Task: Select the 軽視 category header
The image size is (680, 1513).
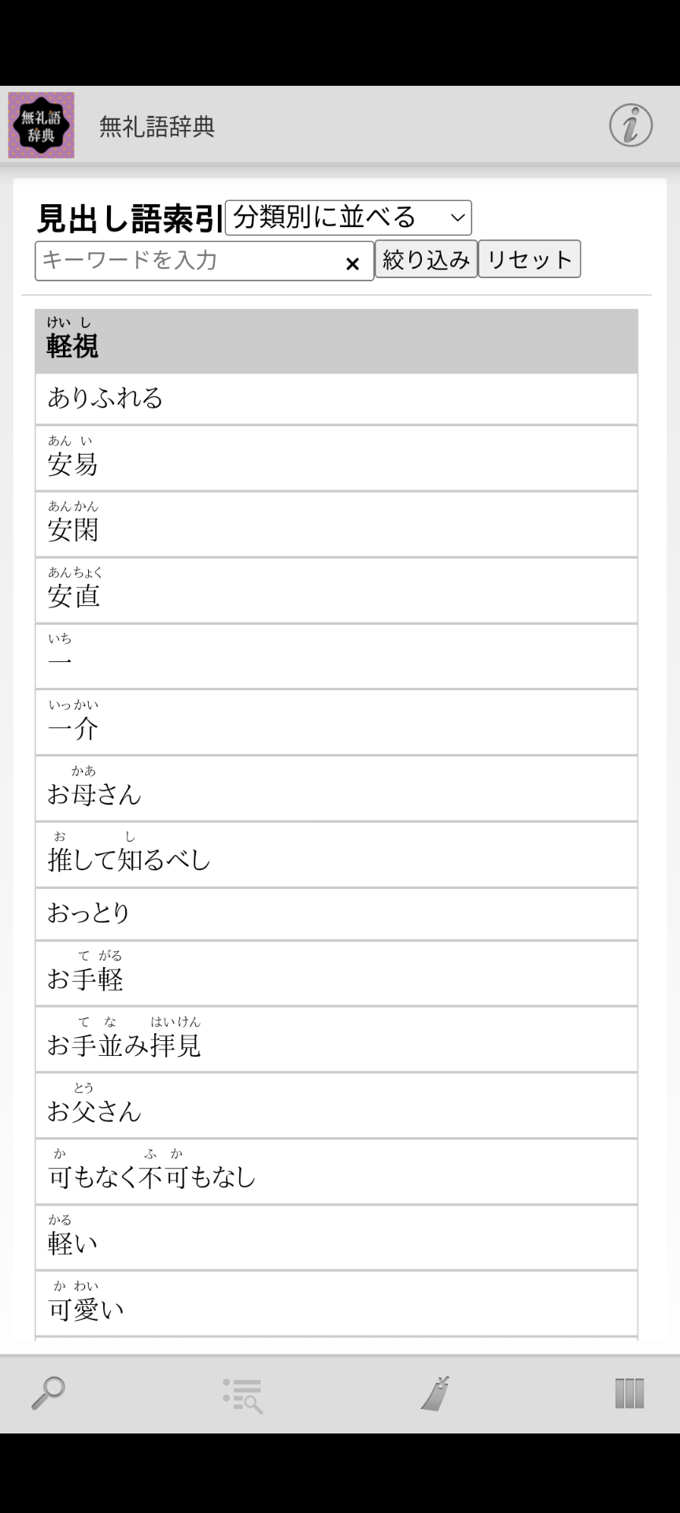Action: [x=336, y=341]
